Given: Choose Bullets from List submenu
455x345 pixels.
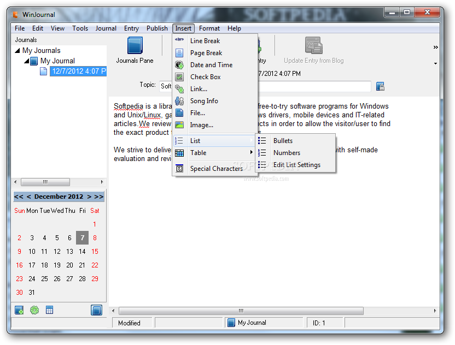Looking at the screenshot, I should [x=295, y=141].
